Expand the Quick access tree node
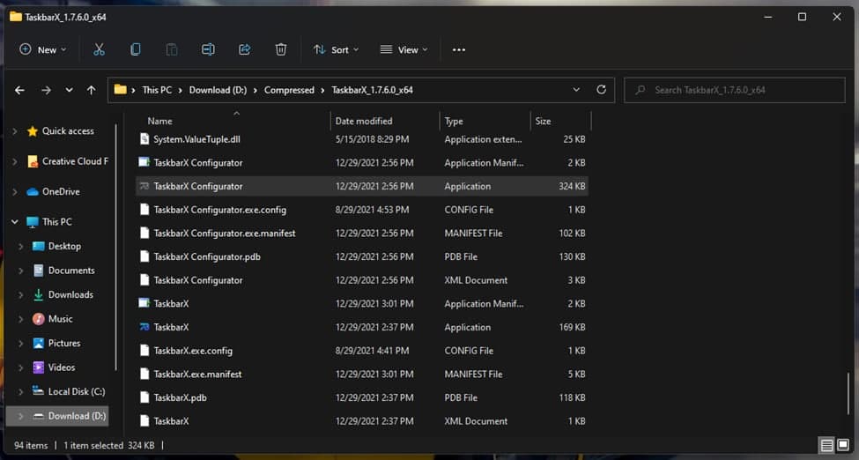This screenshot has width=859, height=460. pos(15,131)
